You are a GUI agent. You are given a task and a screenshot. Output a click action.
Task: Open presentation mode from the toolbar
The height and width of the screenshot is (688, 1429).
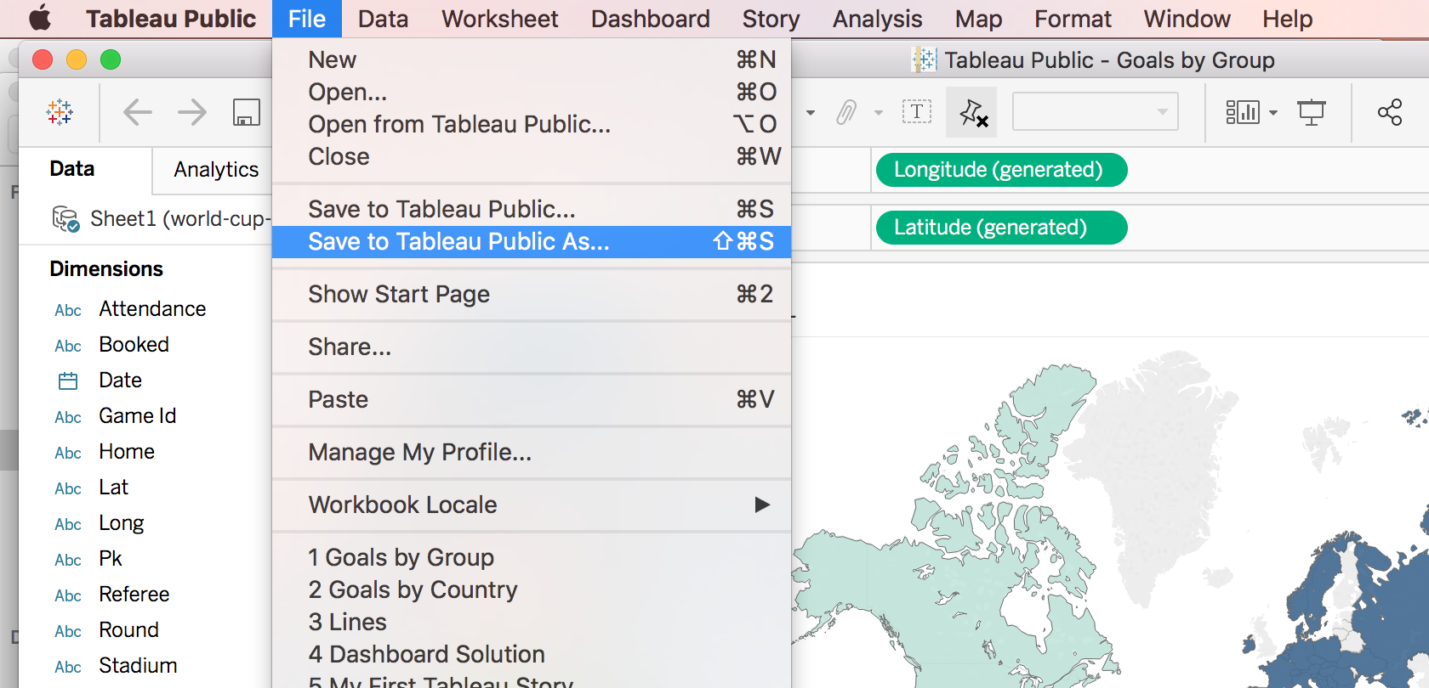point(1311,112)
